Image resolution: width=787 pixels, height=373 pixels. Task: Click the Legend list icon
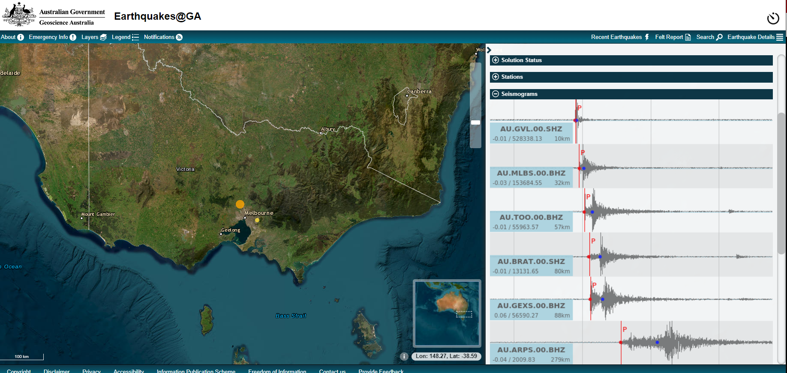[x=135, y=37]
